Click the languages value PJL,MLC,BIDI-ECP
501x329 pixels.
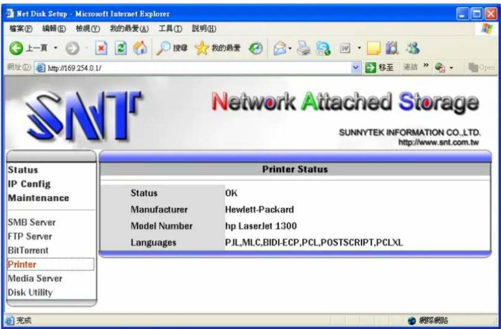tap(314, 243)
